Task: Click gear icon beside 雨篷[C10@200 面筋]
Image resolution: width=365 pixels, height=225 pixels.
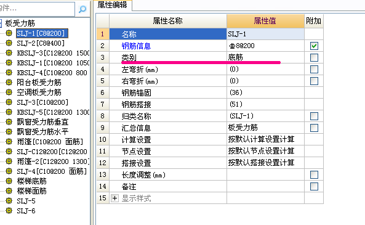Action: 9,142
